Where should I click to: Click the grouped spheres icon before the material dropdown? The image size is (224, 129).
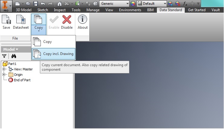click(x=88, y=4)
